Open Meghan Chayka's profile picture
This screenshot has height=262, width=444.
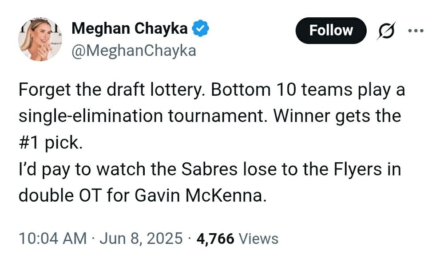point(40,39)
